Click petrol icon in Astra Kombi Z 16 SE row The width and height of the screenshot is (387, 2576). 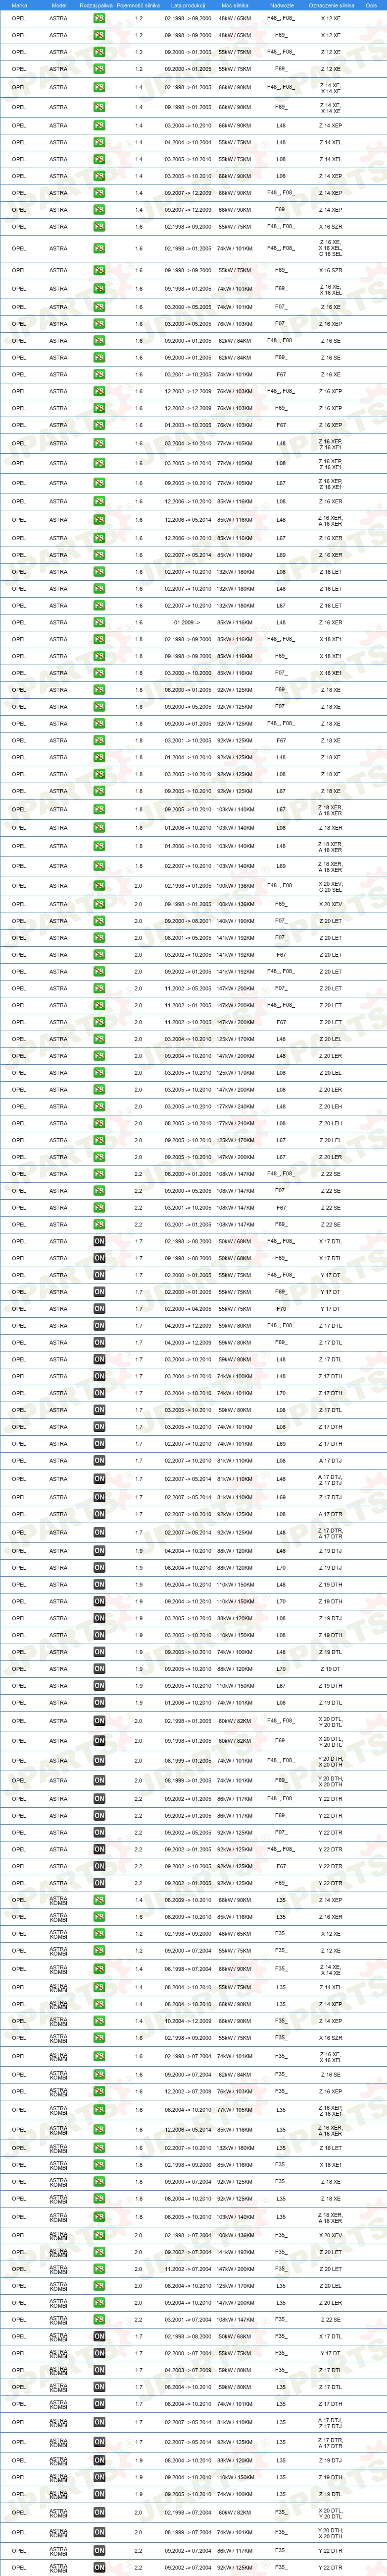coord(99,2074)
